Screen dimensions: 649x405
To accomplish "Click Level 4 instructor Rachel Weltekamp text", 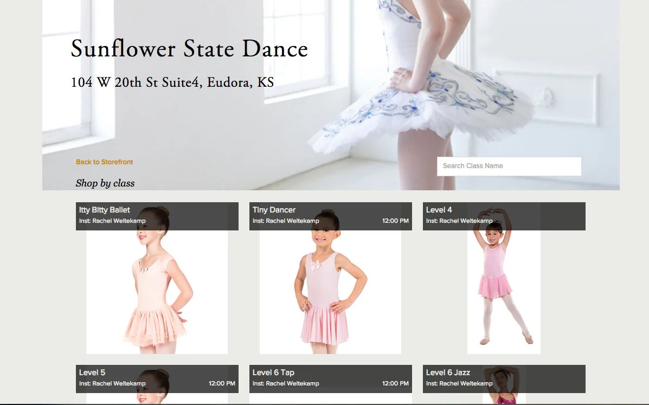I will [x=459, y=221].
